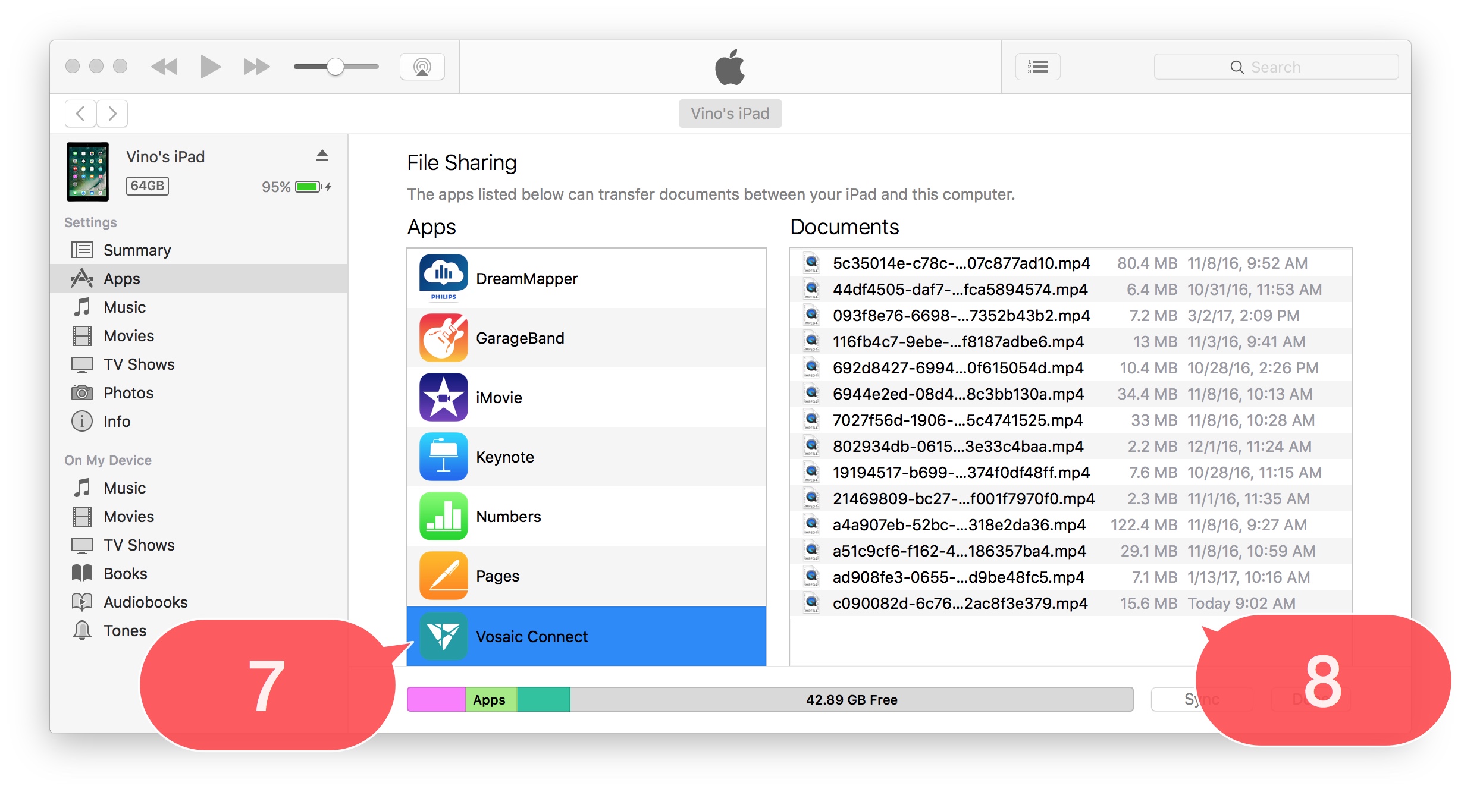
Task: Go forward with right chevron
Action: (112, 113)
